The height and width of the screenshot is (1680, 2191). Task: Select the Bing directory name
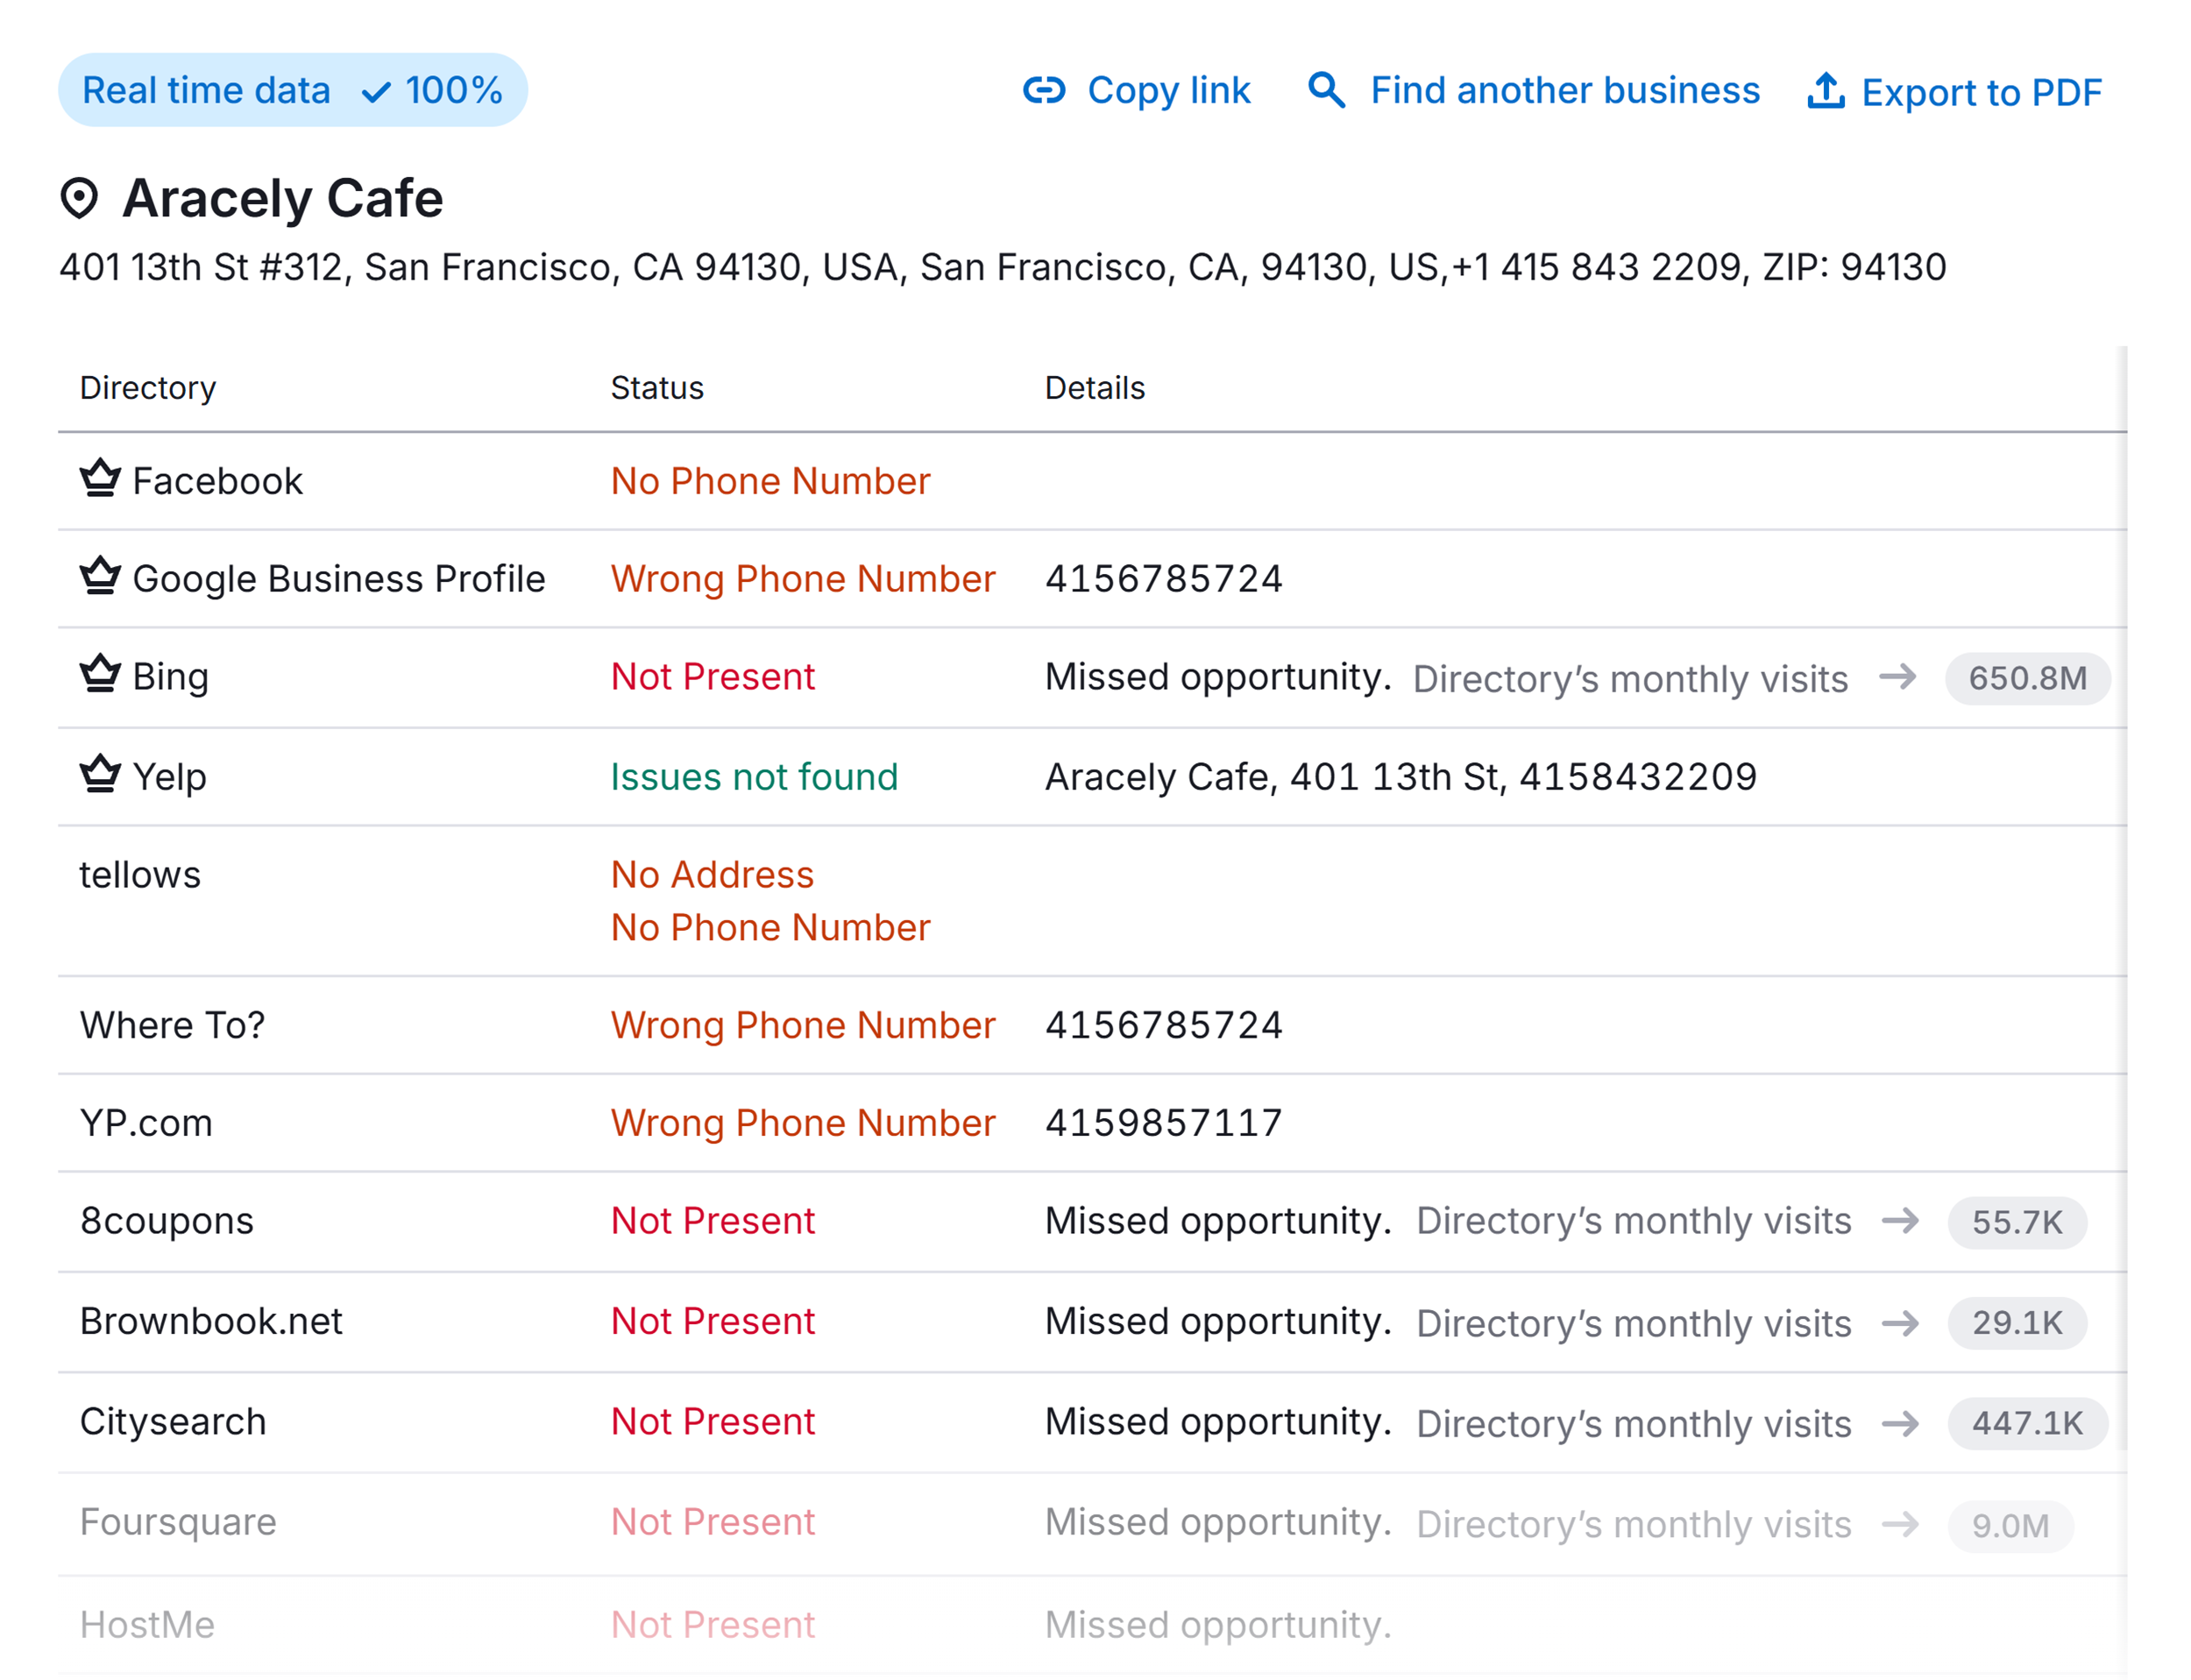171,677
